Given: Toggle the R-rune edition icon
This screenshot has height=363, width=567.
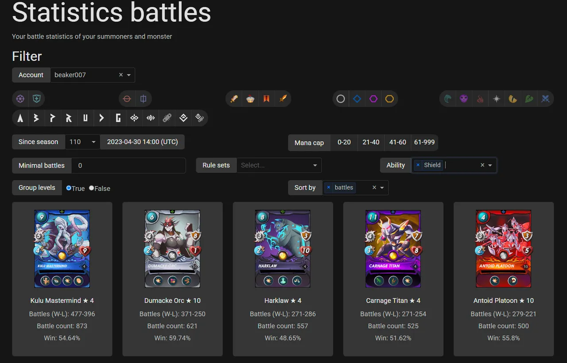Looking at the screenshot, I should click(69, 118).
